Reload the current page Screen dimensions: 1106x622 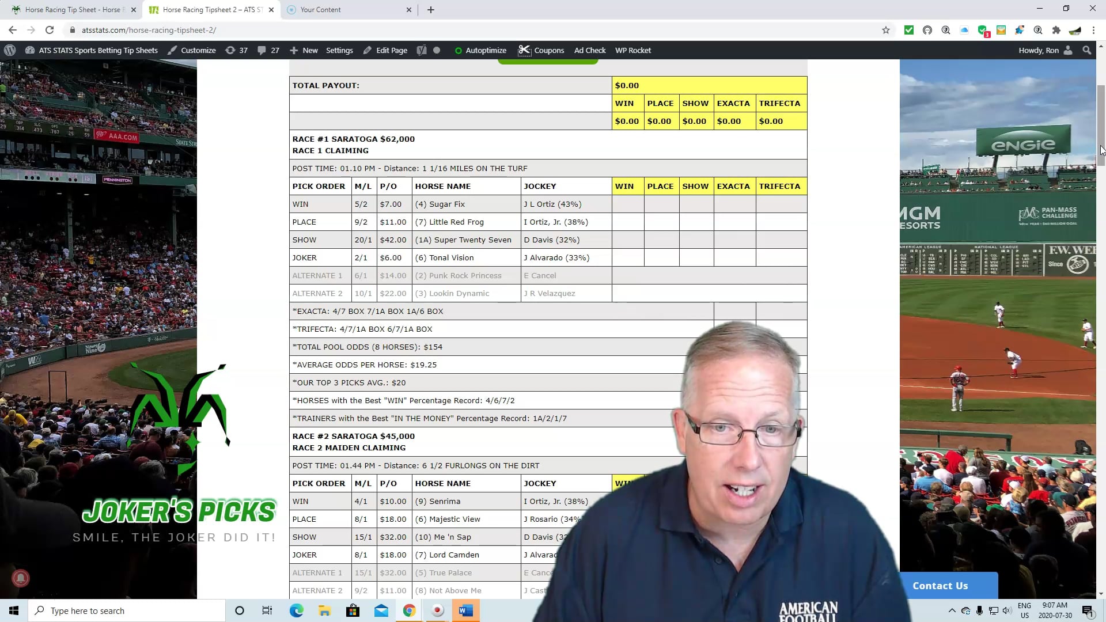(x=50, y=30)
